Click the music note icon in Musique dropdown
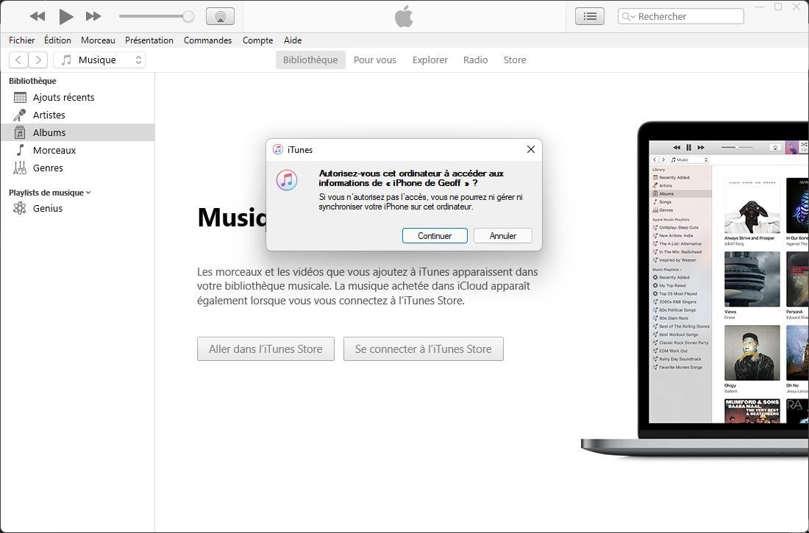Screen dimensions: 809x533 (x=66, y=60)
